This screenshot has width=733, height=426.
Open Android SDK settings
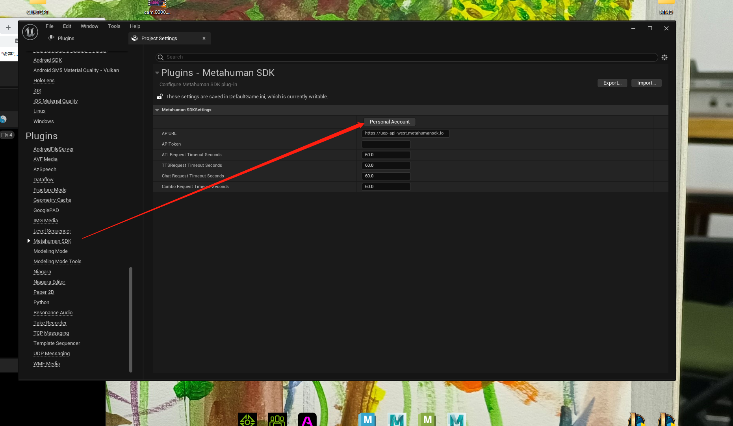(x=48, y=60)
